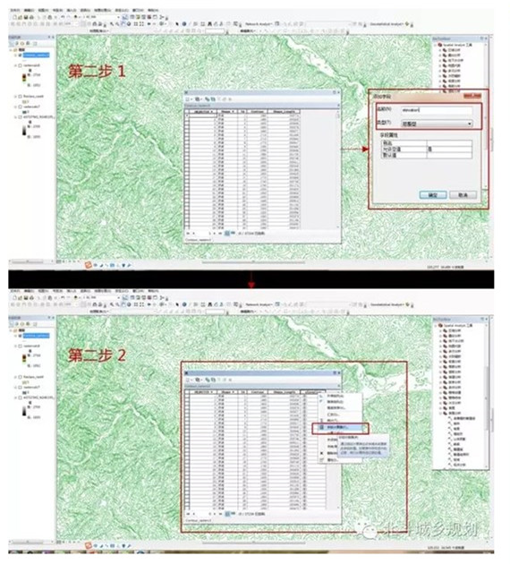
Task: Click the black-white DEM ramp in the 第二步 1 contents
Action: (x=24, y=131)
